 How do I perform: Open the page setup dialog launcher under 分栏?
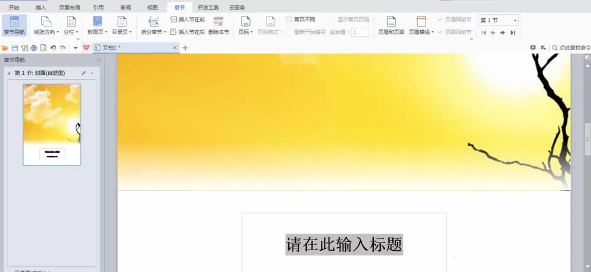pos(79,39)
